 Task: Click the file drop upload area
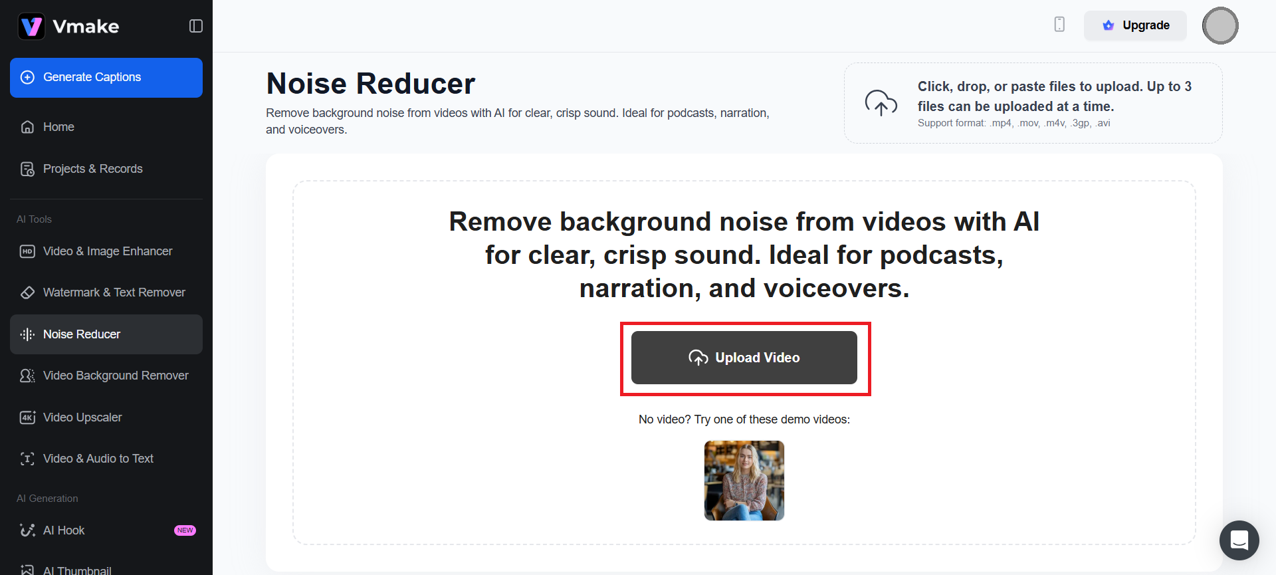[x=1033, y=103]
